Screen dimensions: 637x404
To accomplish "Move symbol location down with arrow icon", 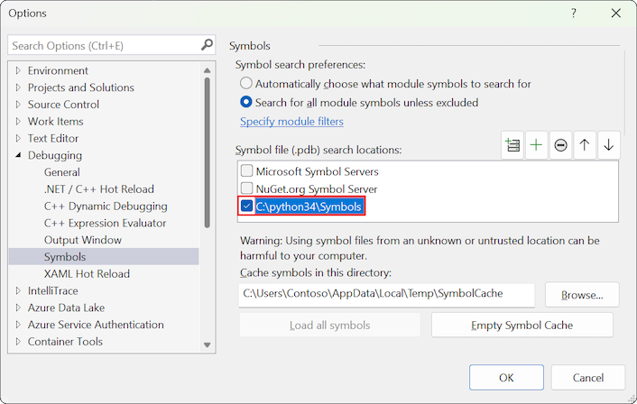I will [609, 145].
